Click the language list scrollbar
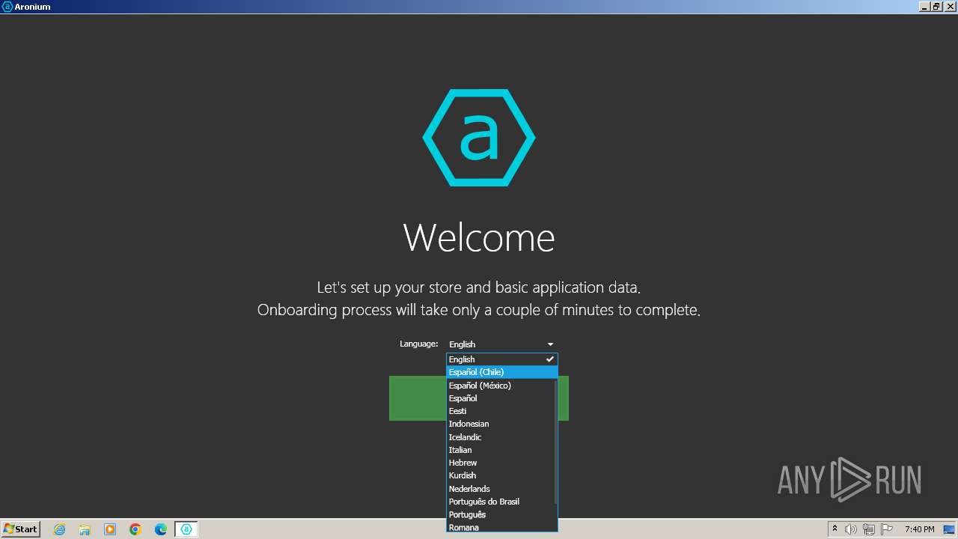This screenshot has height=539, width=958. (x=556, y=442)
